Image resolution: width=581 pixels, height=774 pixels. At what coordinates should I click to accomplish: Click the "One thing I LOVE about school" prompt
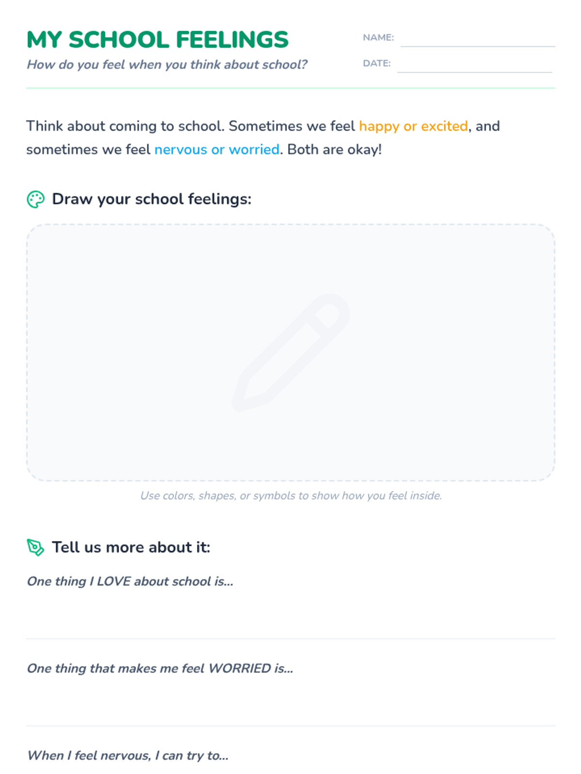[x=130, y=581]
